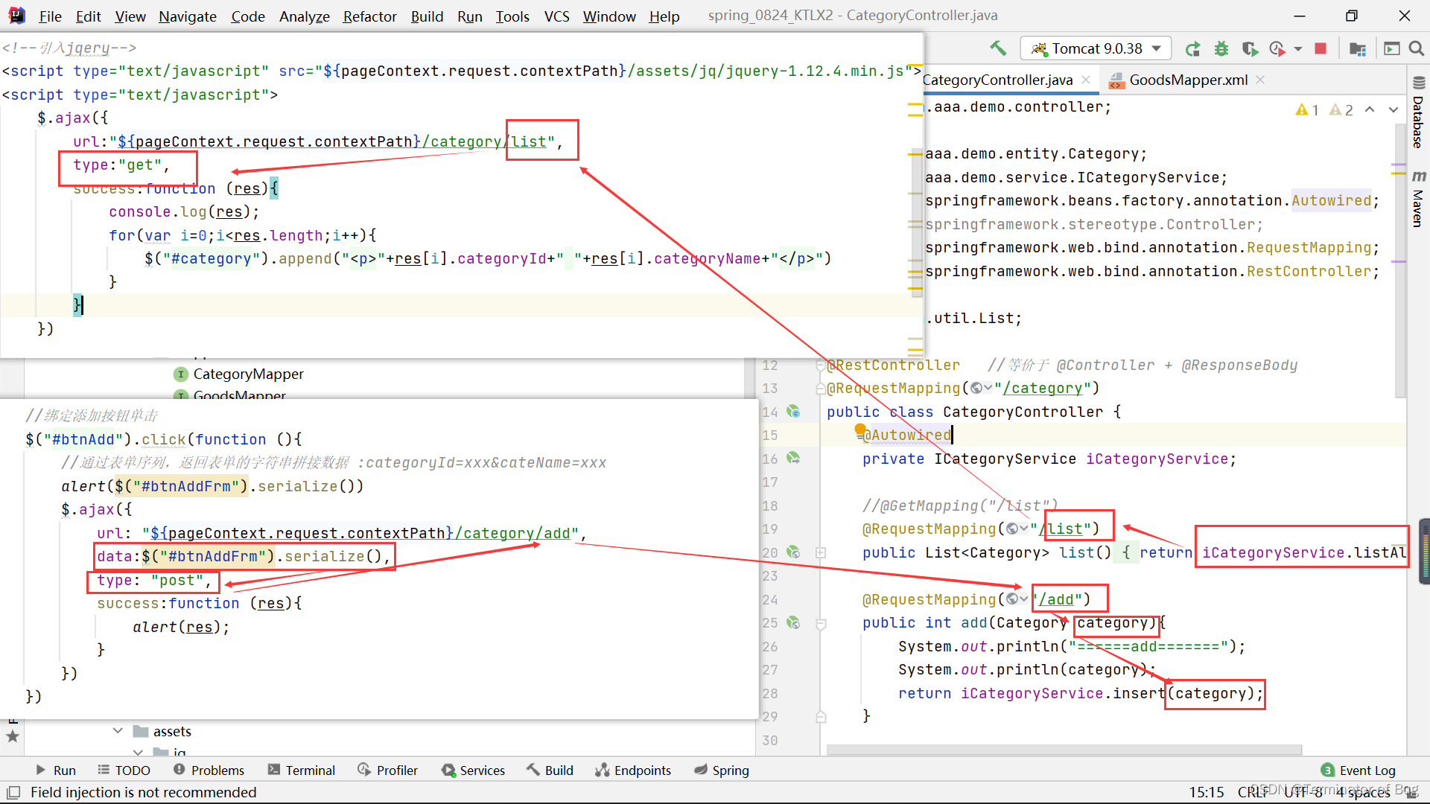This screenshot has height=804, width=1430.
Task: Click the Build Project hammer icon
Action: coord(998,48)
